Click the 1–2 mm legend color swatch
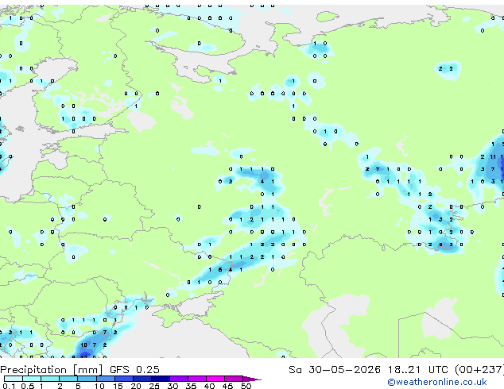The width and height of the screenshot is (504, 389). click(x=50, y=379)
